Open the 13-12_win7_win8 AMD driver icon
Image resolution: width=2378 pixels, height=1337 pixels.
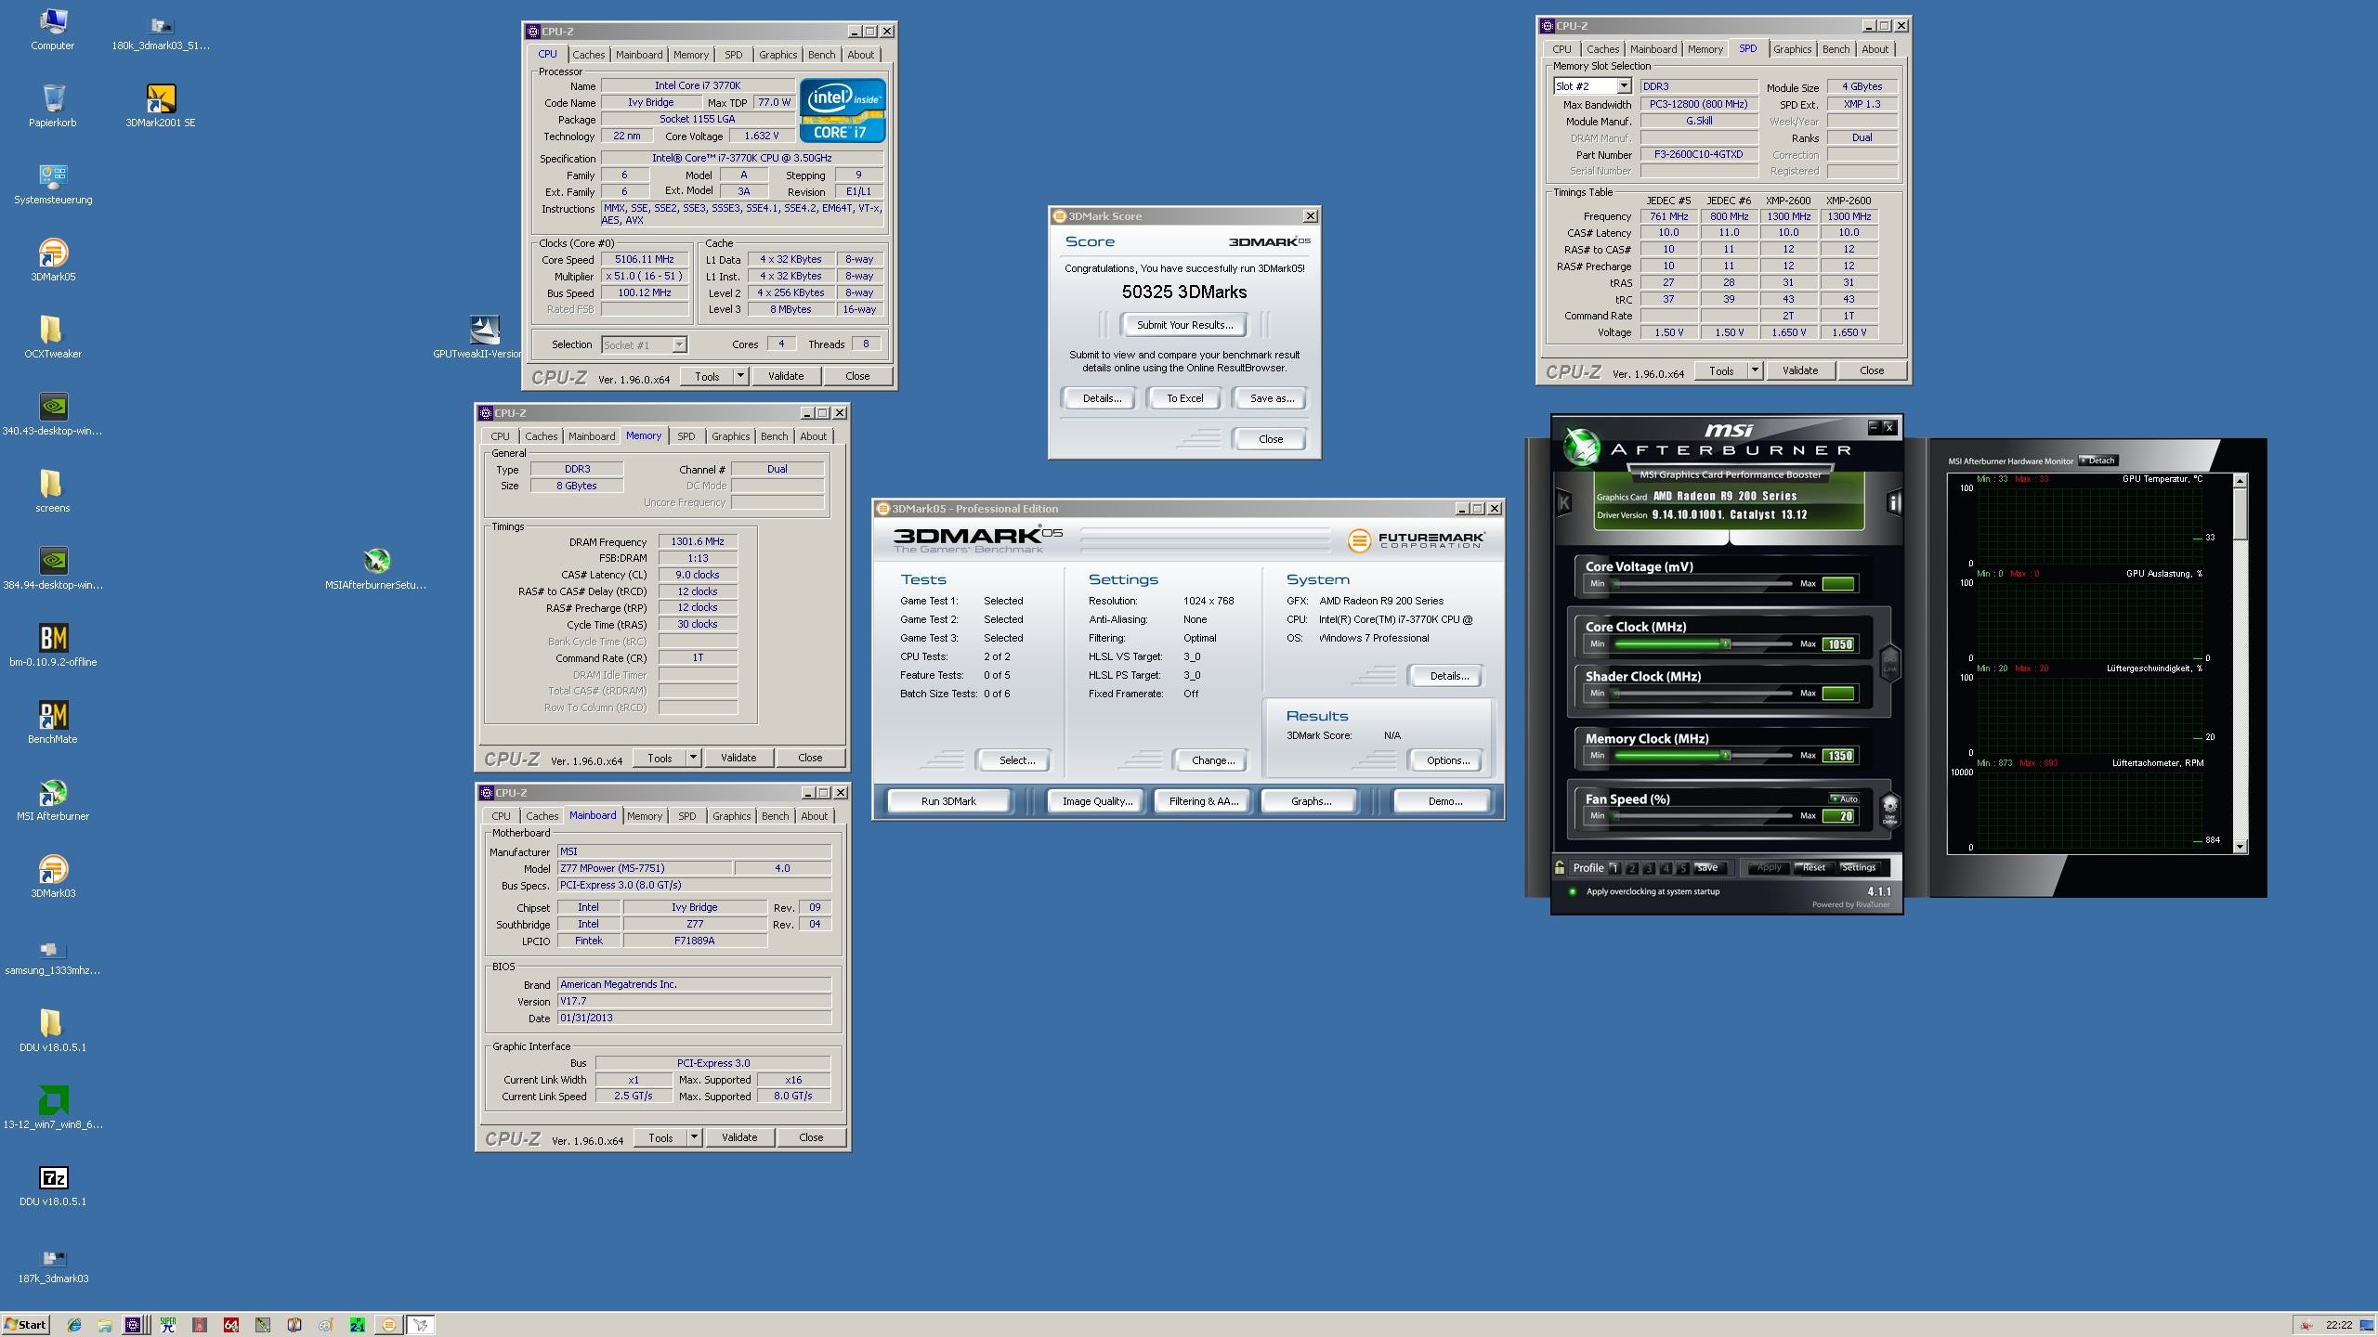(53, 1109)
